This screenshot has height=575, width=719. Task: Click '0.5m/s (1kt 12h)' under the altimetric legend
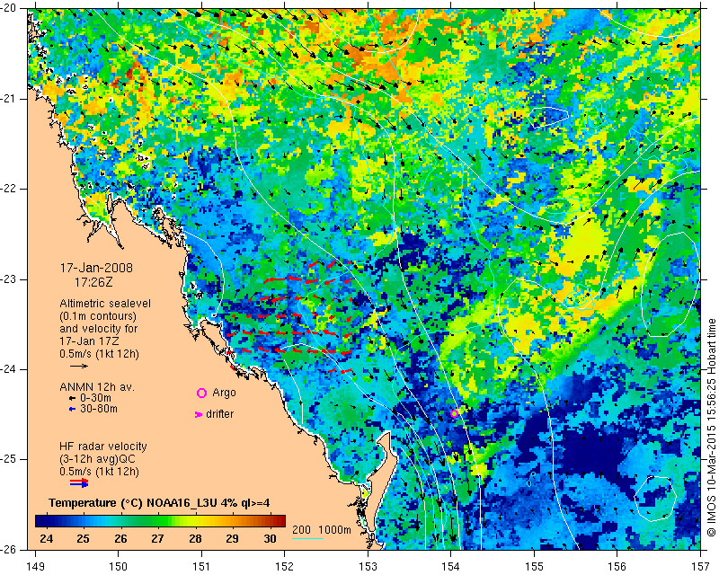click(99, 354)
